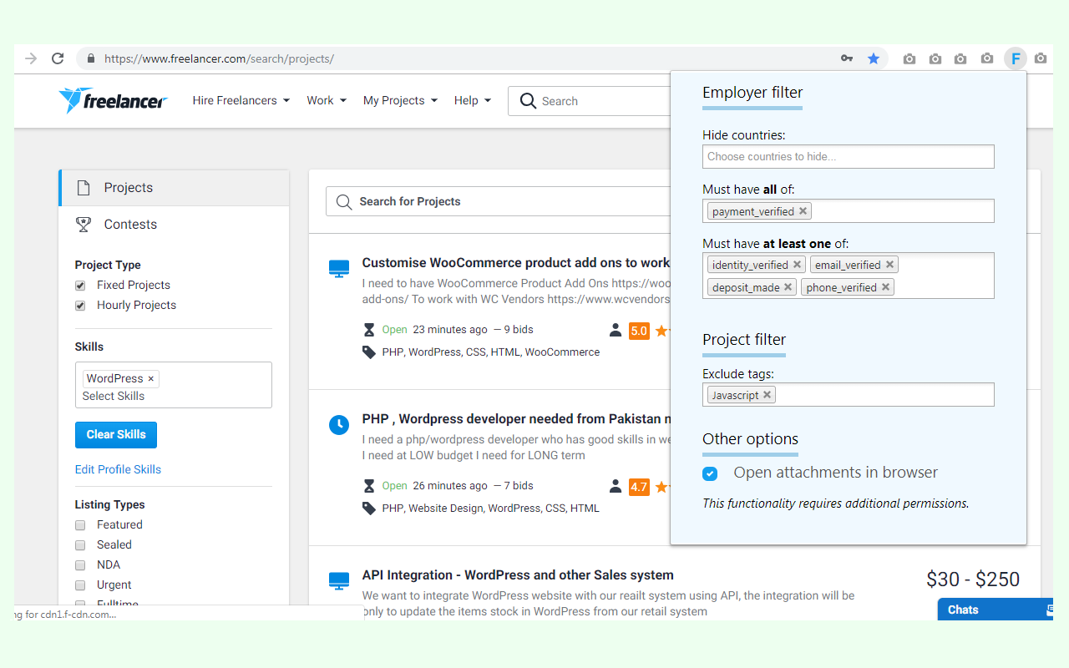Switch to Projects sidebar tab
1069x668 pixels.
coord(174,188)
